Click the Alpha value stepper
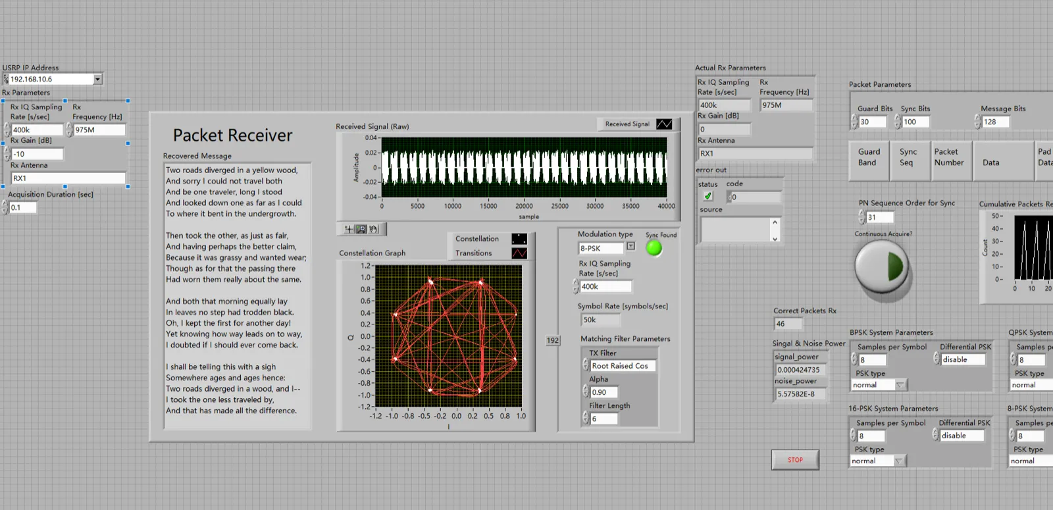This screenshot has width=1053, height=510. pyautogui.click(x=586, y=392)
